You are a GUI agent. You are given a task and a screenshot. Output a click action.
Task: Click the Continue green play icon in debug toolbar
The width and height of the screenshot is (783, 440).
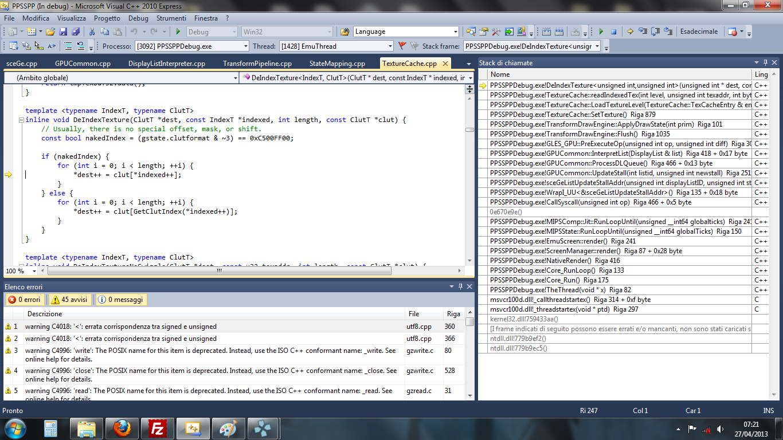click(x=601, y=32)
